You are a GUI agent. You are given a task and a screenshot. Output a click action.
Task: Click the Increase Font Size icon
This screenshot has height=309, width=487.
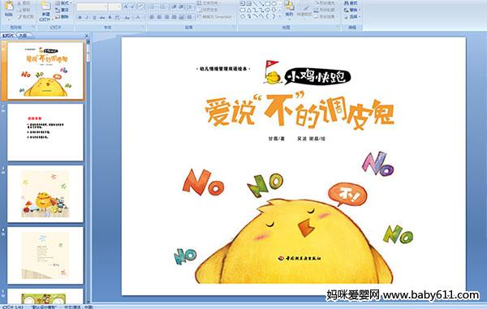point(126,6)
